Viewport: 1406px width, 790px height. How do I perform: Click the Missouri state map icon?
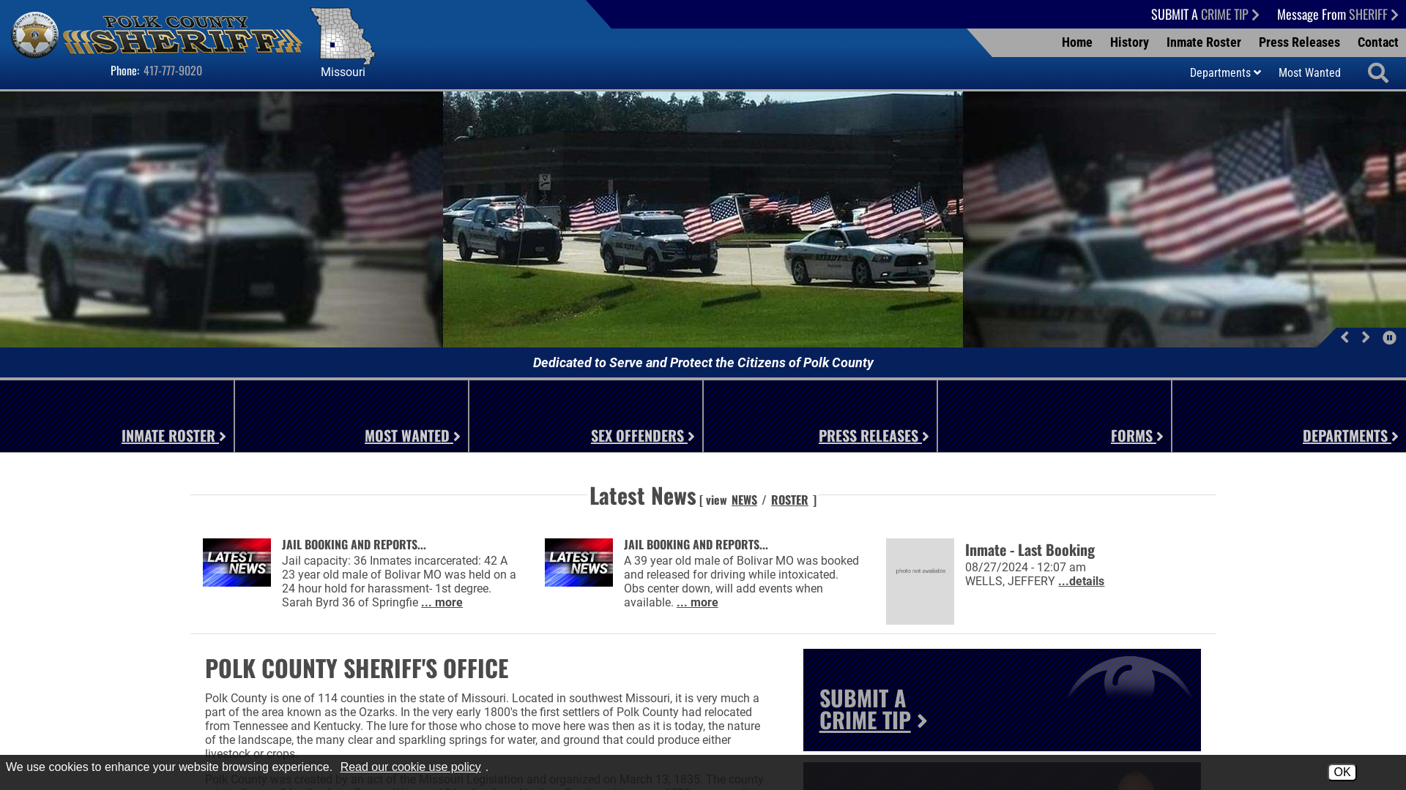click(343, 36)
